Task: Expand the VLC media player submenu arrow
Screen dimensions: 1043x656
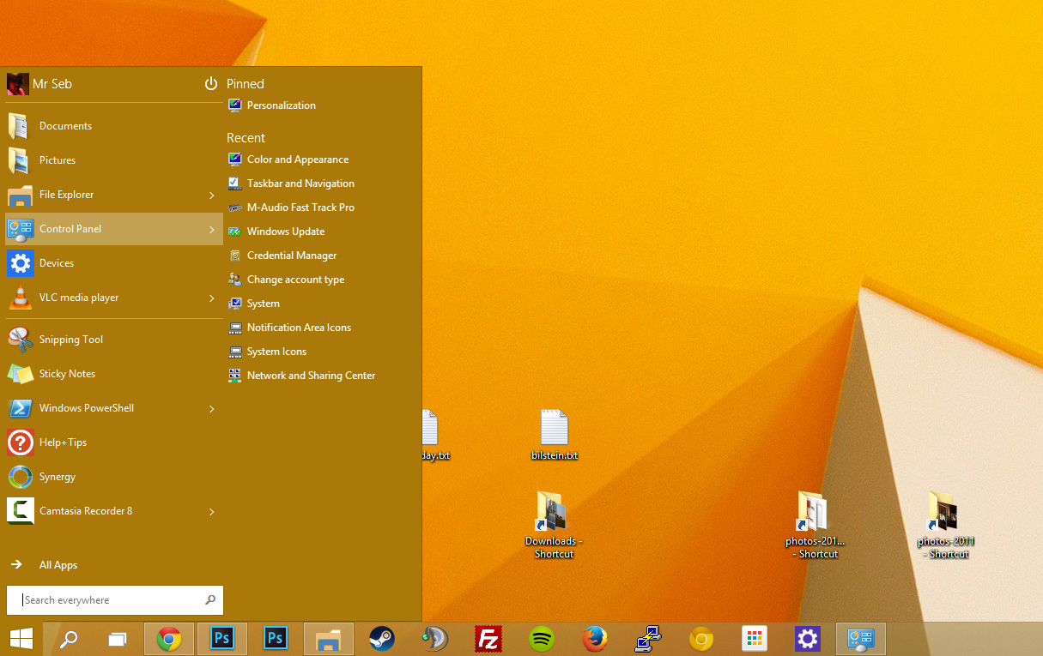Action: pos(212,298)
